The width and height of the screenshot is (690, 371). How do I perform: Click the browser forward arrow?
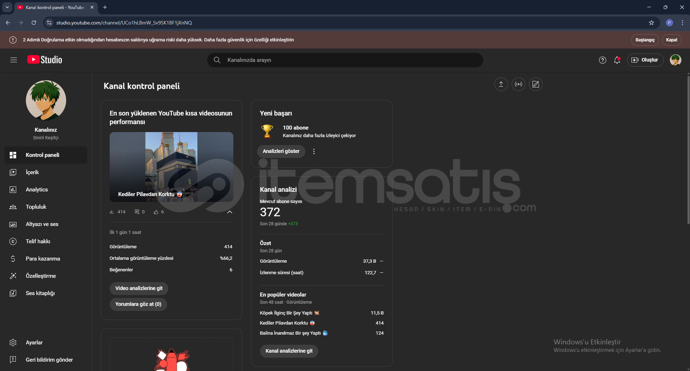point(21,23)
